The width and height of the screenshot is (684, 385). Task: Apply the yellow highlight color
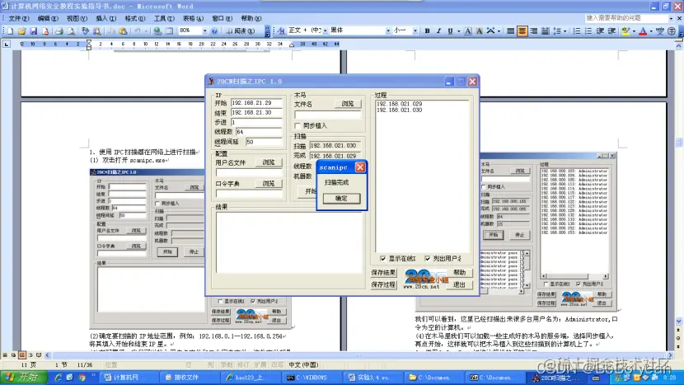click(625, 31)
